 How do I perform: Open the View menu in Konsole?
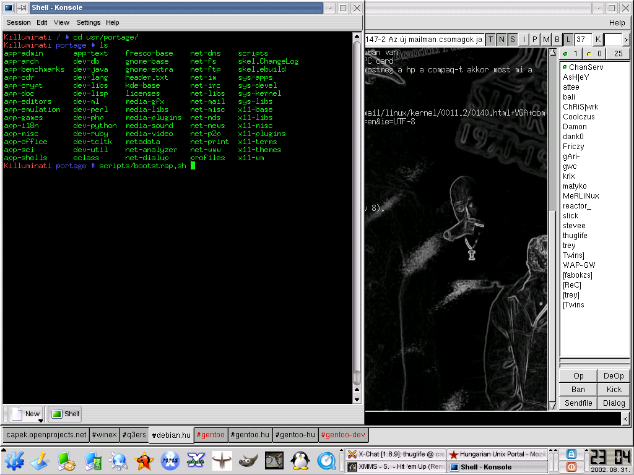pos(61,22)
